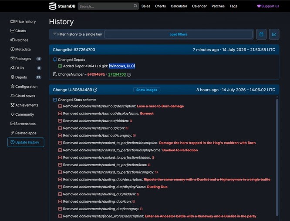290x221 pixels.
Task: Click the new change number 37264703
Action: click(117, 74)
